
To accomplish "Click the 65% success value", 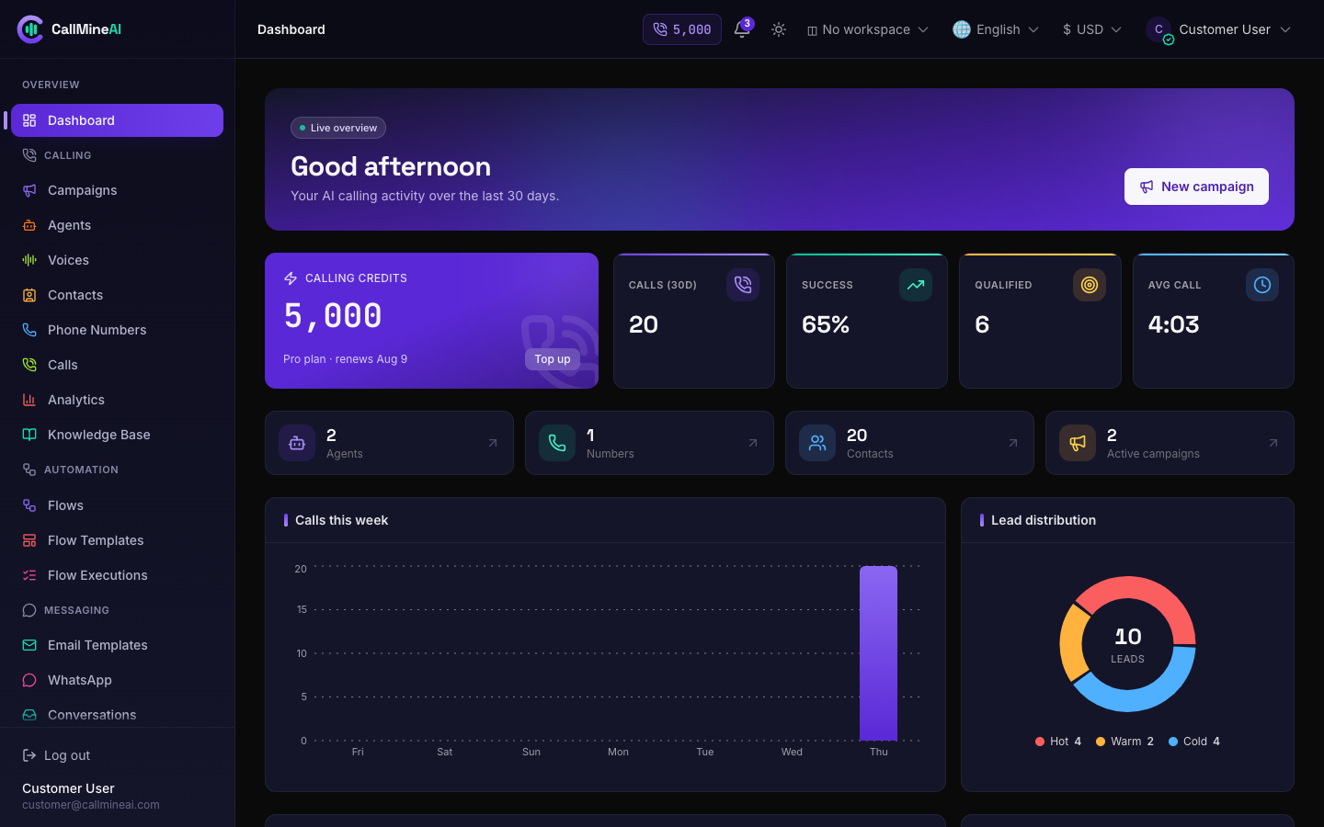I will tap(826, 324).
